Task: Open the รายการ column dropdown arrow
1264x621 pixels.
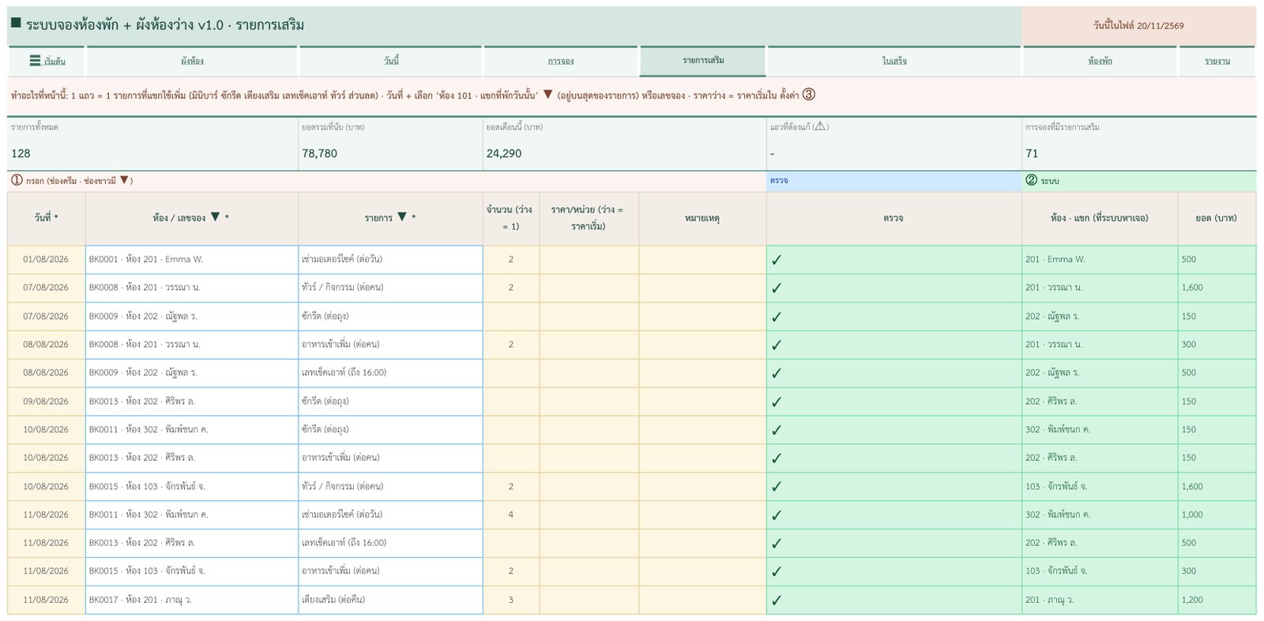Action: tap(402, 217)
